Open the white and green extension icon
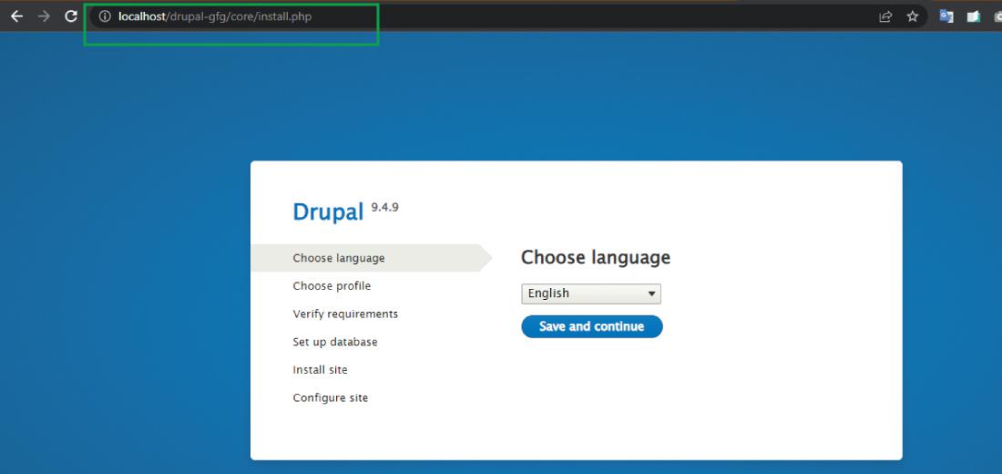1002x474 pixels. 973,16
